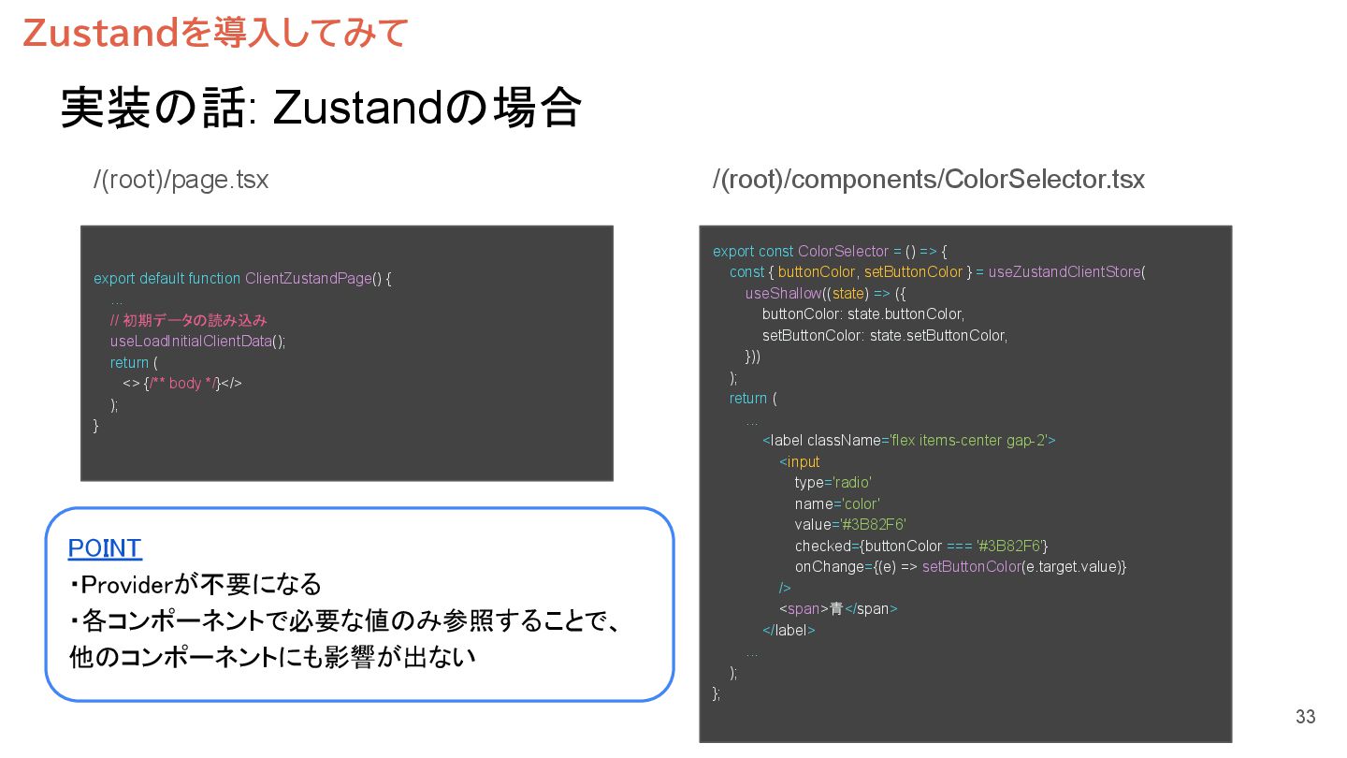Click the bullet Providerが不要になる

pos(195,585)
